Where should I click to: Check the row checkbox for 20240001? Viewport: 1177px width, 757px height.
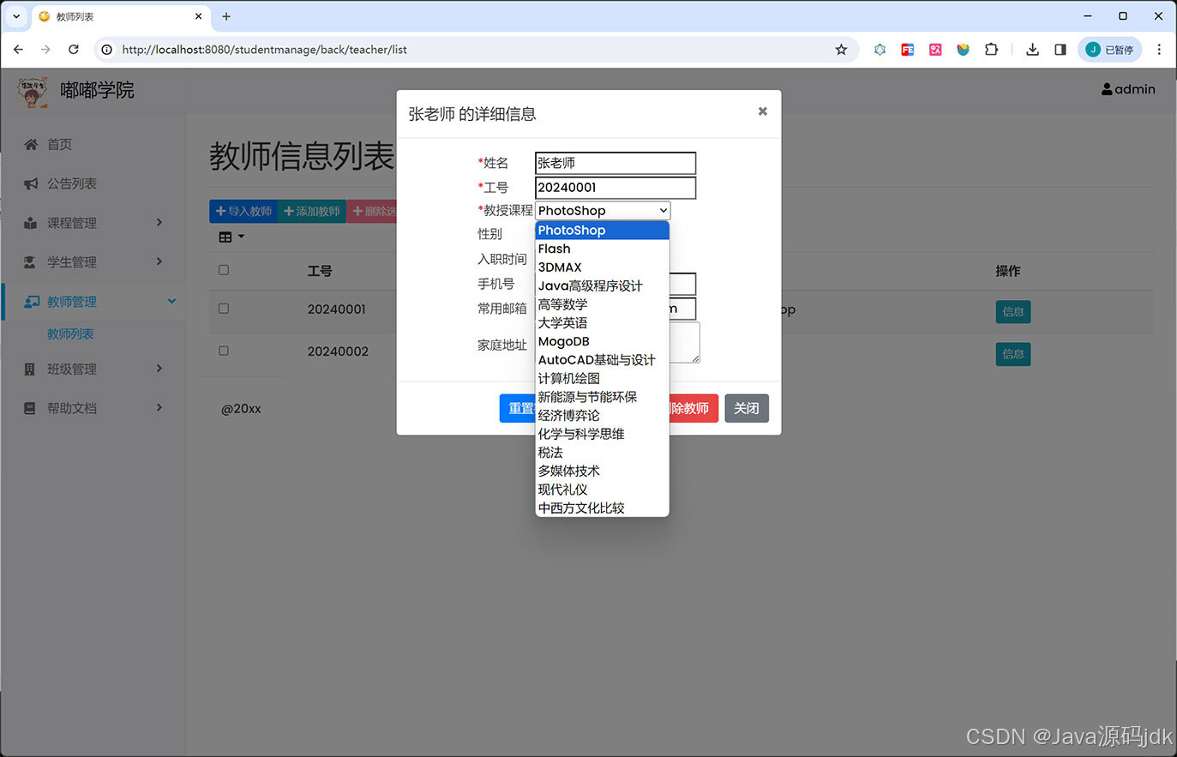(224, 309)
